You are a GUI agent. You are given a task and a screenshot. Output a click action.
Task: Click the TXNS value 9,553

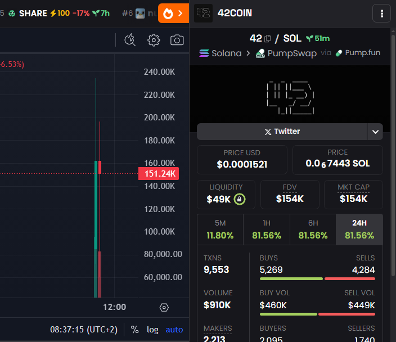(x=216, y=269)
